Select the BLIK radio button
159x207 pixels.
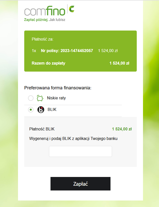(31, 110)
